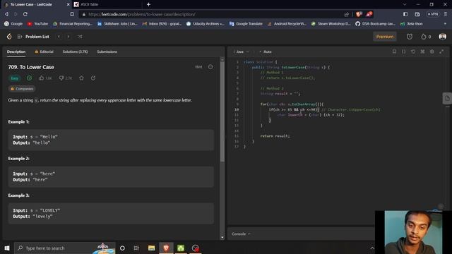Open the browser hamburger menu
Viewport: 452px width, 254px height.
click(x=446, y=14)
